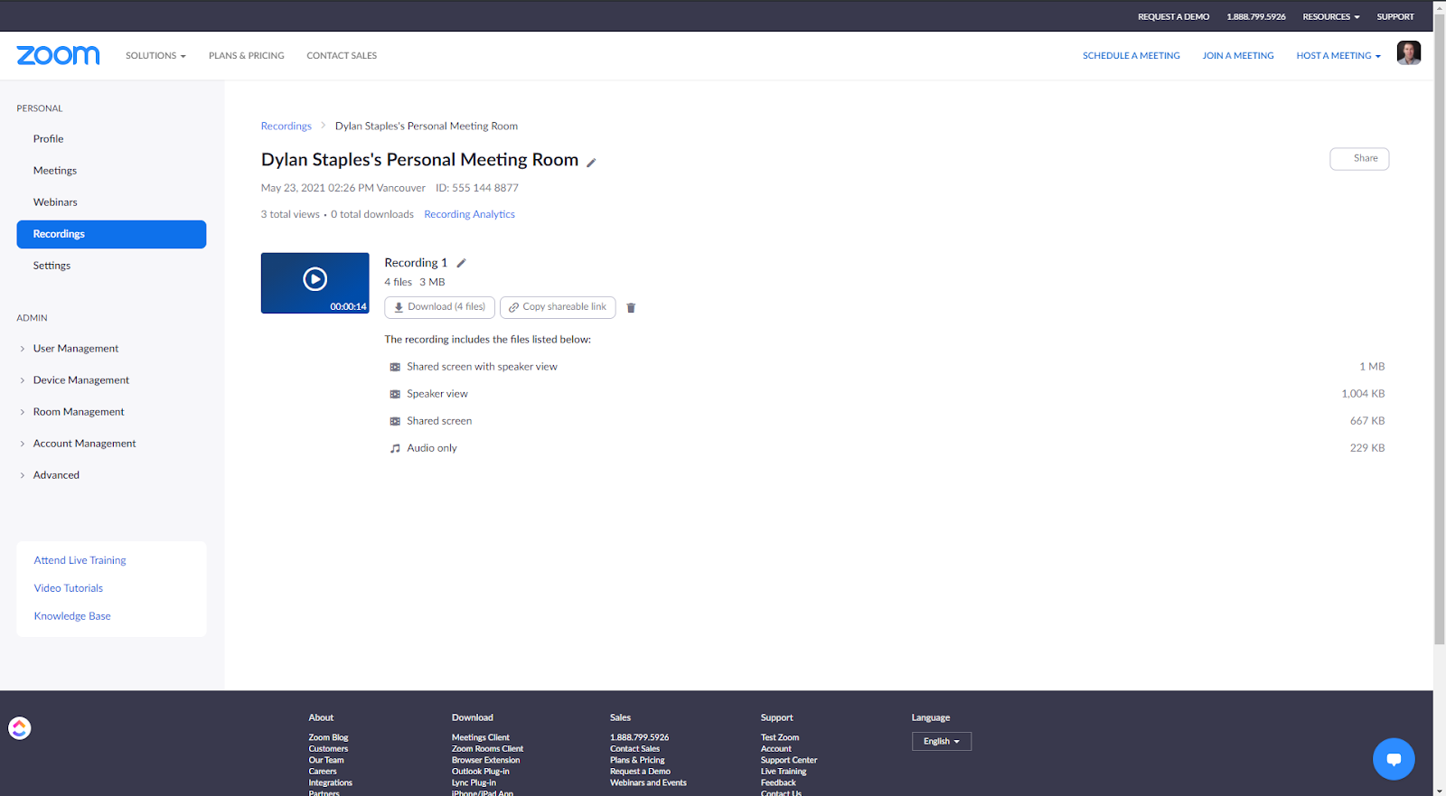
Task: Open the chat help bubble
Action: [1394, 759]
